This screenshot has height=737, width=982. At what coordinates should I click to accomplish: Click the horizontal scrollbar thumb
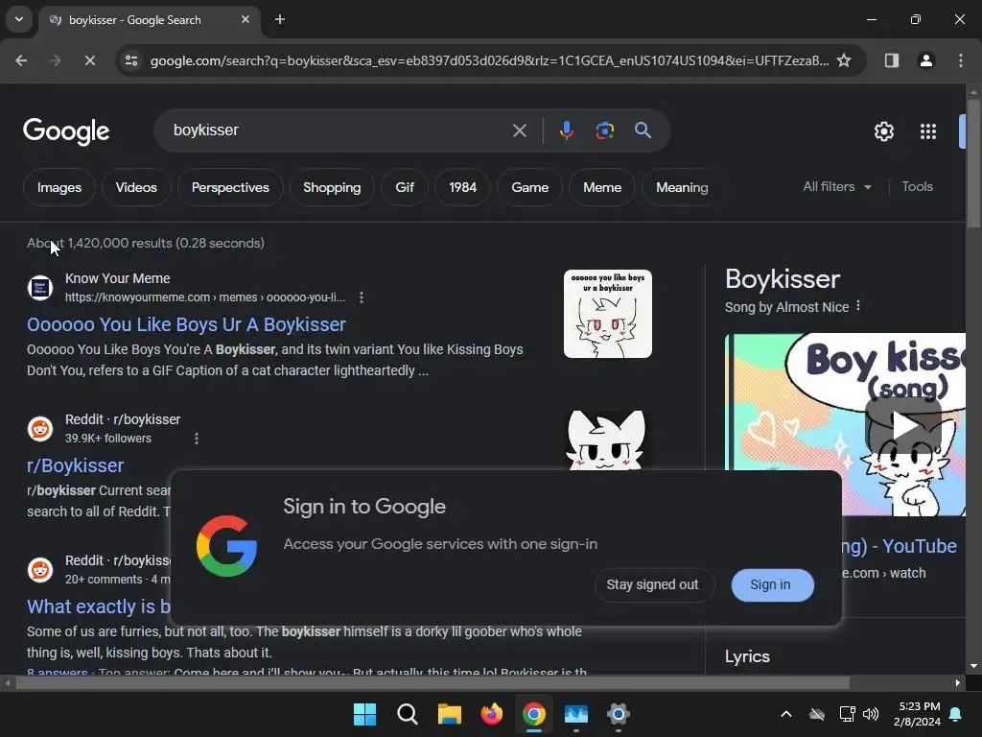[x=433, y=682]
